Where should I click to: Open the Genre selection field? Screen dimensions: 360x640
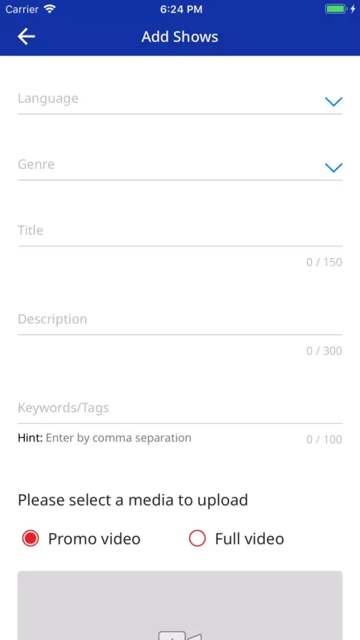(x=180, y=165)
